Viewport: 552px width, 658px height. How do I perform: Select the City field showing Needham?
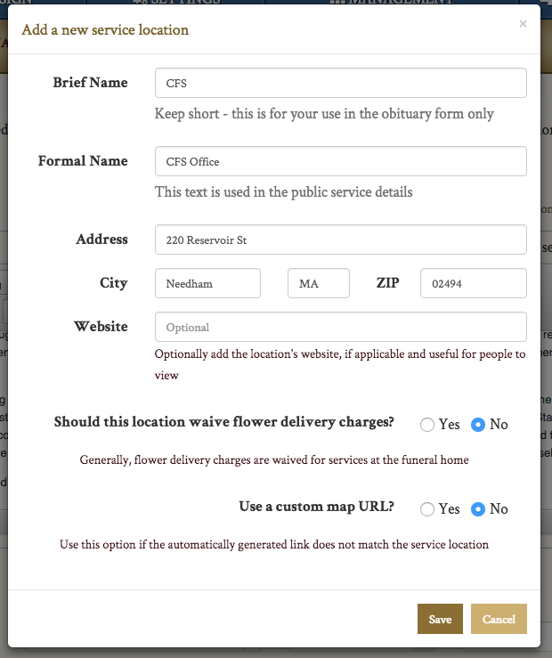pyautogui.click(x=207, y=284)
